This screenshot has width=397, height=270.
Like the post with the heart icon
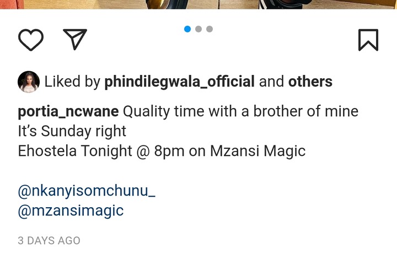31,40
